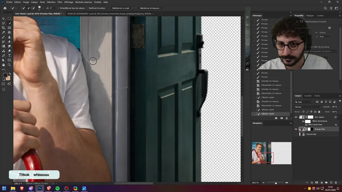Select the Pen tool

[x=3, y=55]
